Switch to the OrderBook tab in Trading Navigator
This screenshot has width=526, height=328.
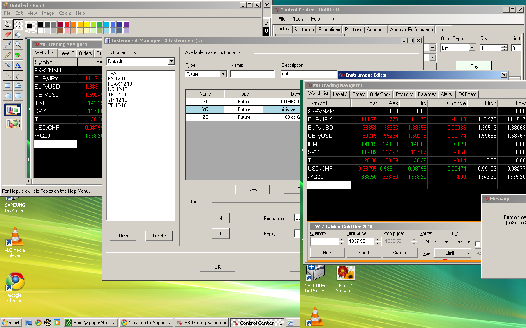[381, 94]
